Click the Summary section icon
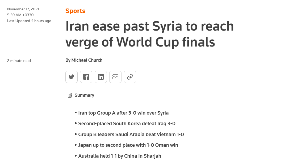This screenshot has height=164, width=289. 70,95
